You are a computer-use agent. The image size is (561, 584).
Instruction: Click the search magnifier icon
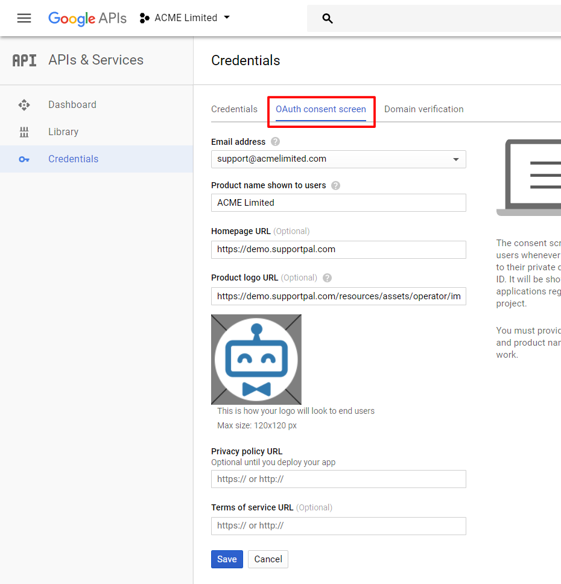(x=328, y=18)
